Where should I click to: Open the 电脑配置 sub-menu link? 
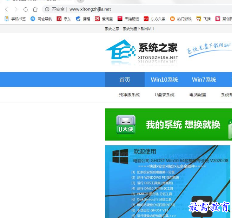[198, 95]
